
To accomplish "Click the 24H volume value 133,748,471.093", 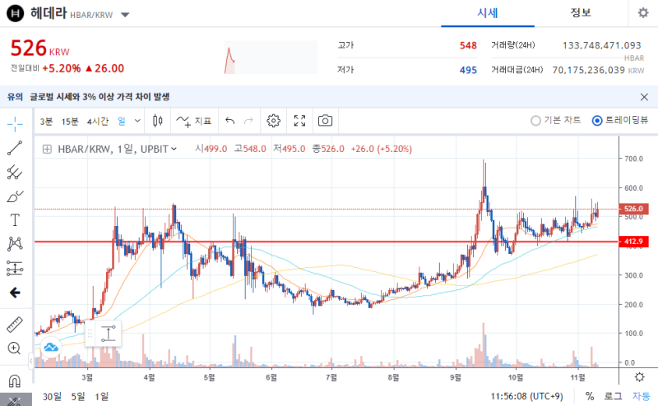I will click(601, 45).
